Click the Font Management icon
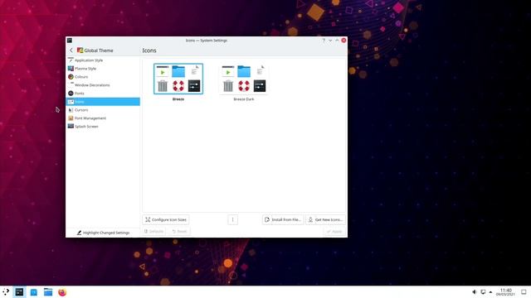 [x=71, y=118]
